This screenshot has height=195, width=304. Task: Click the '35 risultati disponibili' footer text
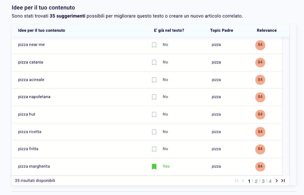click(35, 181)
